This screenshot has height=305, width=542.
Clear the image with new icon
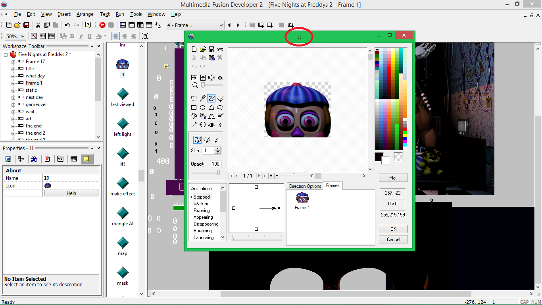(194, 49)
